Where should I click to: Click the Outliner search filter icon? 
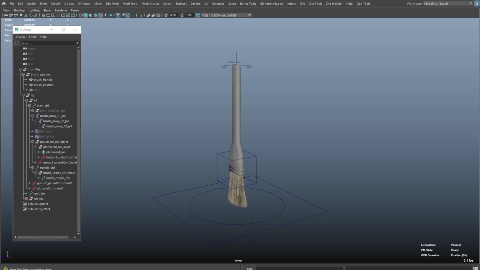(x=17, y=43)
